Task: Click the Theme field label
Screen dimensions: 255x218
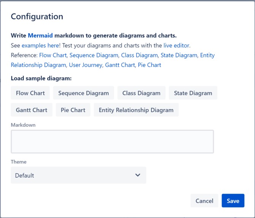Action: (19, 162)
